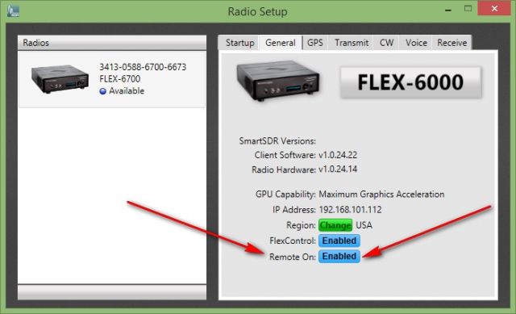Select radio serial 3413-0588-6700-6673 entry
The height and width of the screenshot is (314, 516).
(112, 79)
